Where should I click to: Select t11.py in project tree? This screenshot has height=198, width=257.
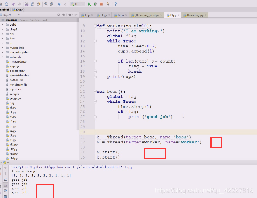point(14,145)
